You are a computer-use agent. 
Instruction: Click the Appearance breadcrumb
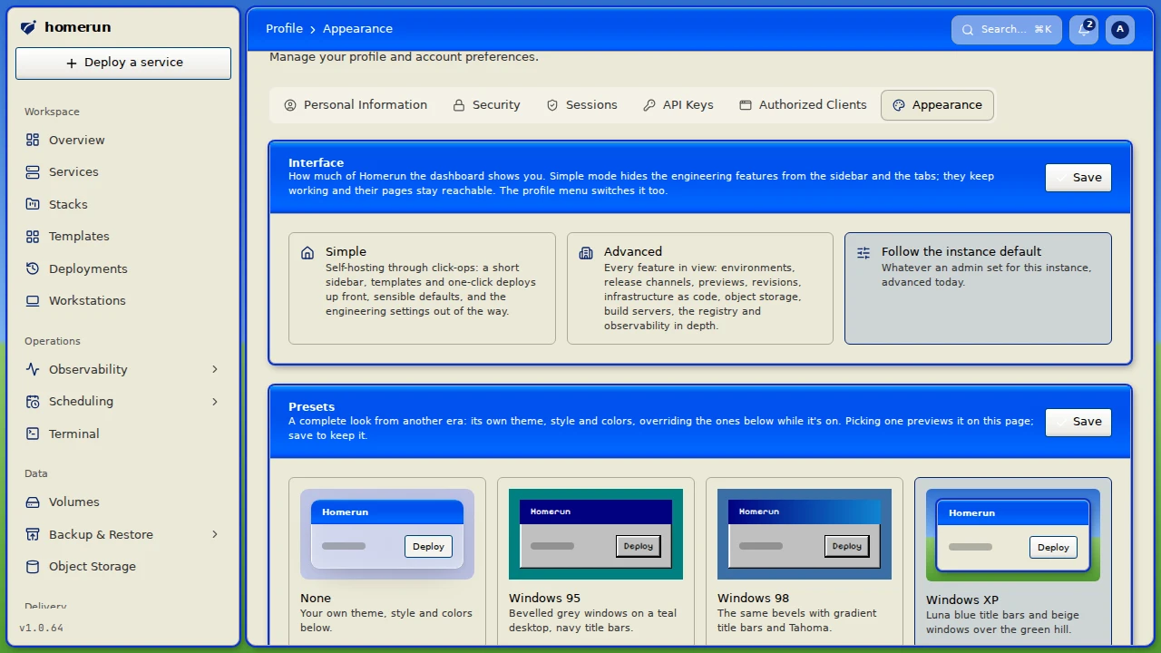357,29
